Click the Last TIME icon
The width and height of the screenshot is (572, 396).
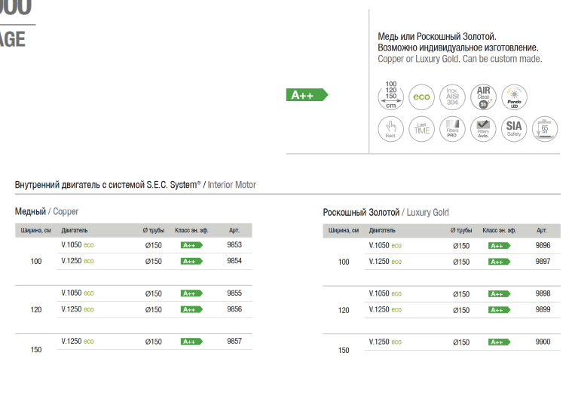coord(421,128)
